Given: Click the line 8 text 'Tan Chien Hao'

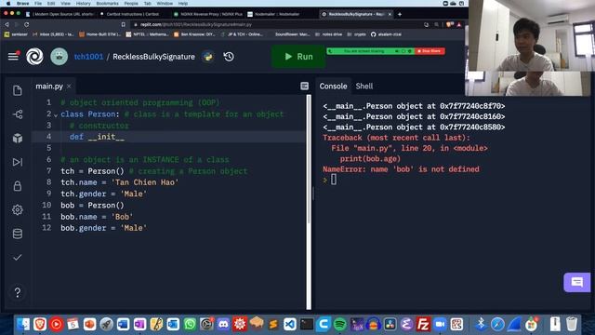Looking at the screenshot, I should coord(145,182).
